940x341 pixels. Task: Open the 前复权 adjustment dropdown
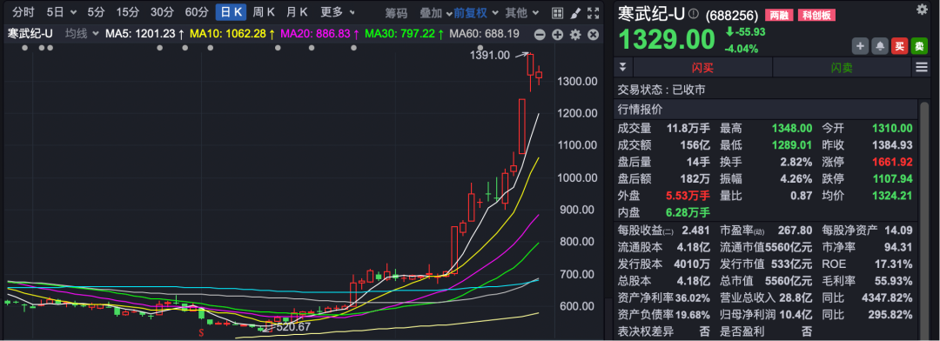475,12
